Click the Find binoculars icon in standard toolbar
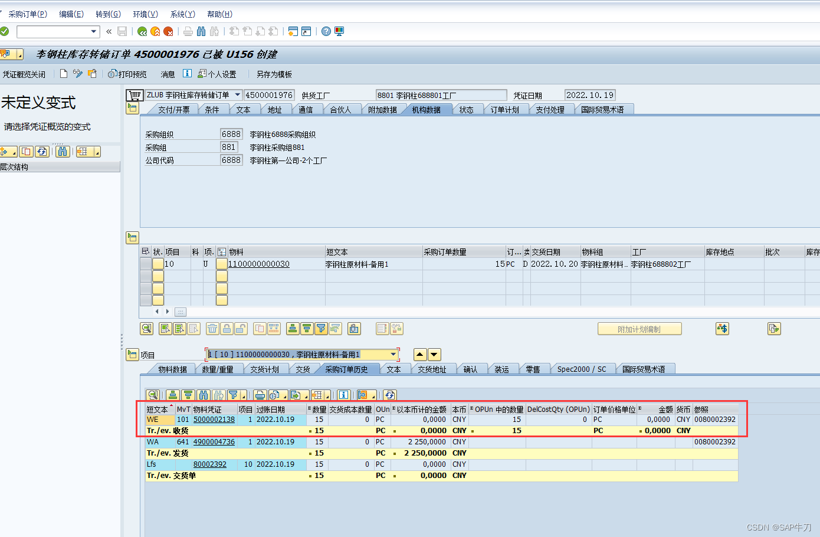This screenshot has height=537, width=820. pyautogui.click(x=201, y=31)
